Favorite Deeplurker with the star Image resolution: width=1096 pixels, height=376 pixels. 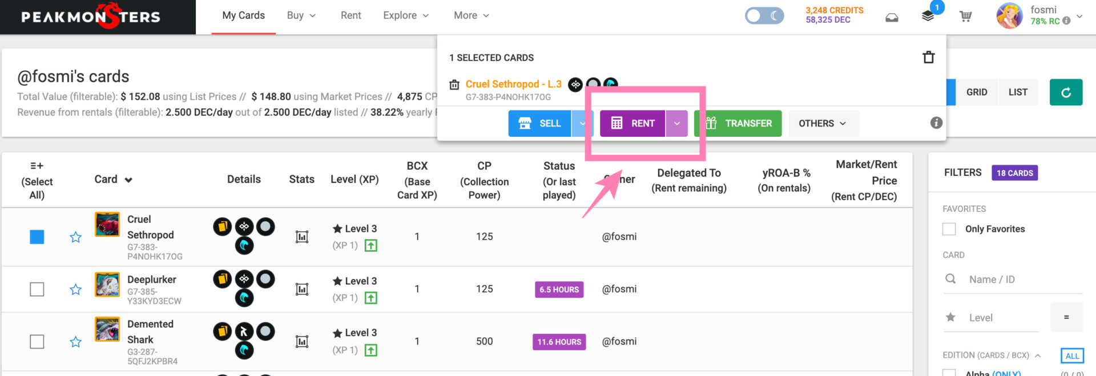tap(75, 289)
